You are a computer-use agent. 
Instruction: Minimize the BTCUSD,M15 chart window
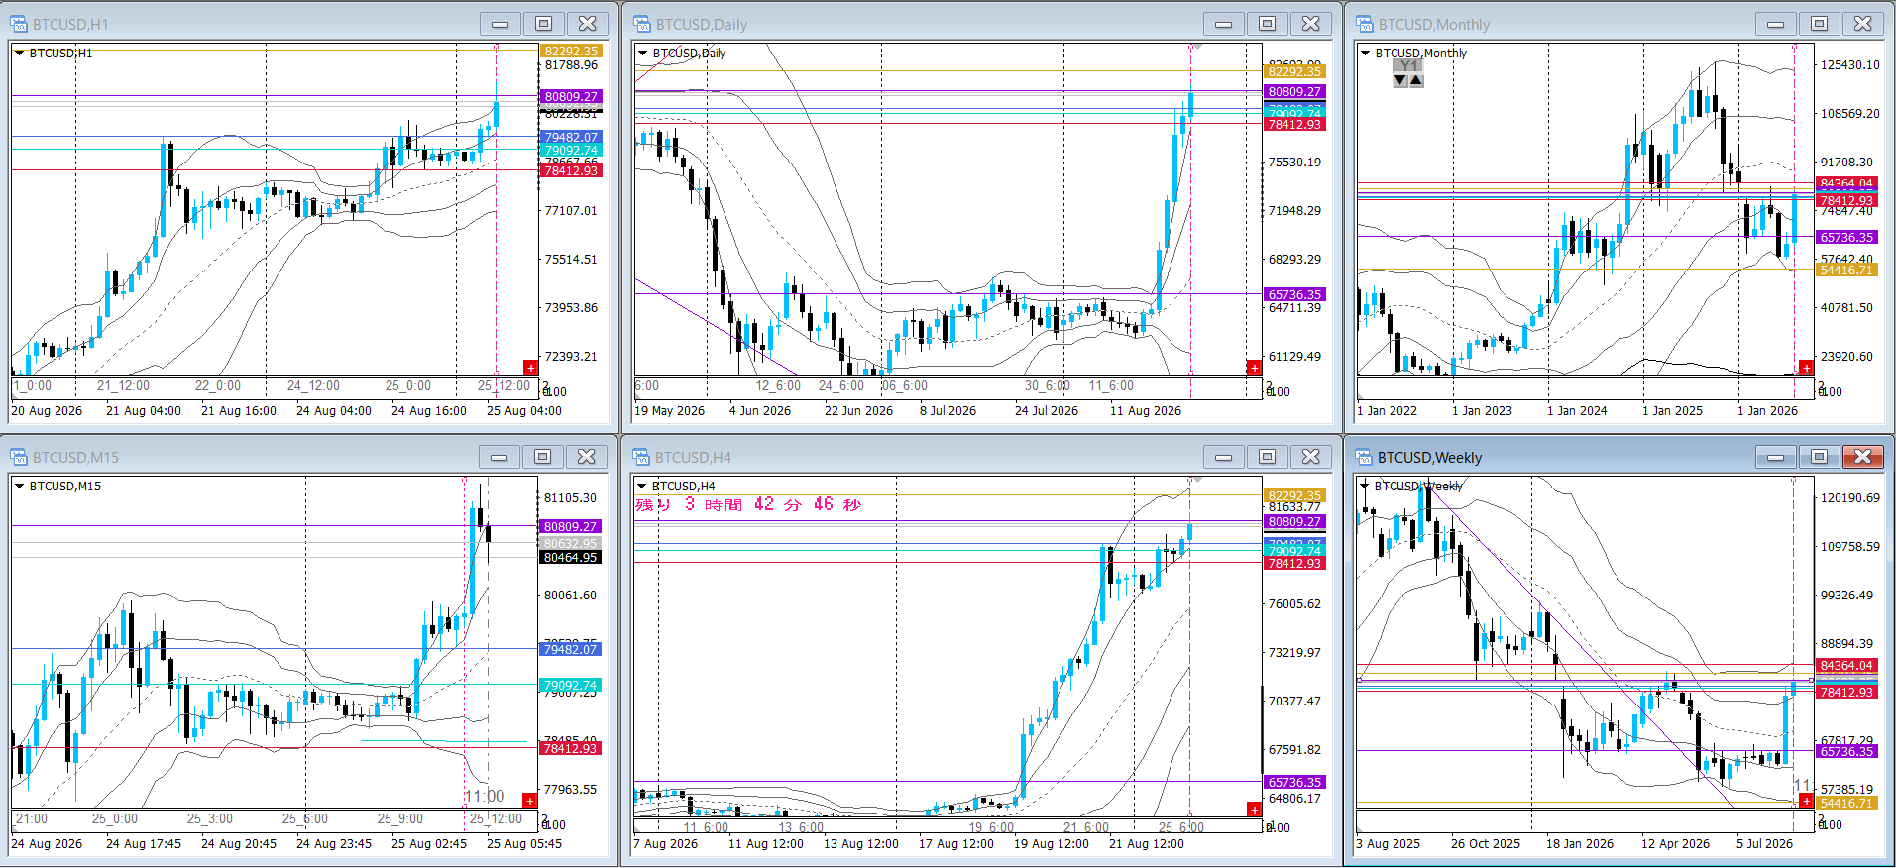pyautogui.click(x=499, y=457)
